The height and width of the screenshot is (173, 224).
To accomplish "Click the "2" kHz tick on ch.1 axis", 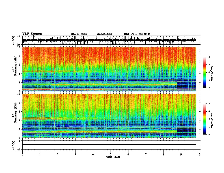I will pos(20,82).
